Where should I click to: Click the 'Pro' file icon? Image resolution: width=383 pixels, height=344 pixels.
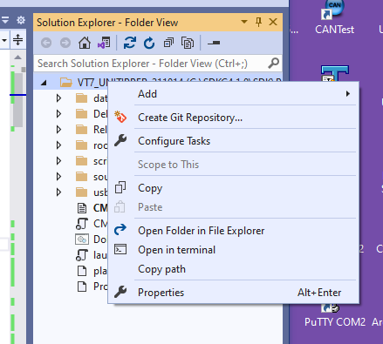pyautogui.click(x=82, y=287)
